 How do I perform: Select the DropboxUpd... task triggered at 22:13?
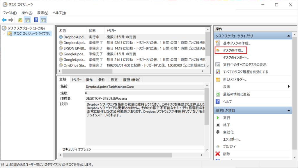(132, 43)
